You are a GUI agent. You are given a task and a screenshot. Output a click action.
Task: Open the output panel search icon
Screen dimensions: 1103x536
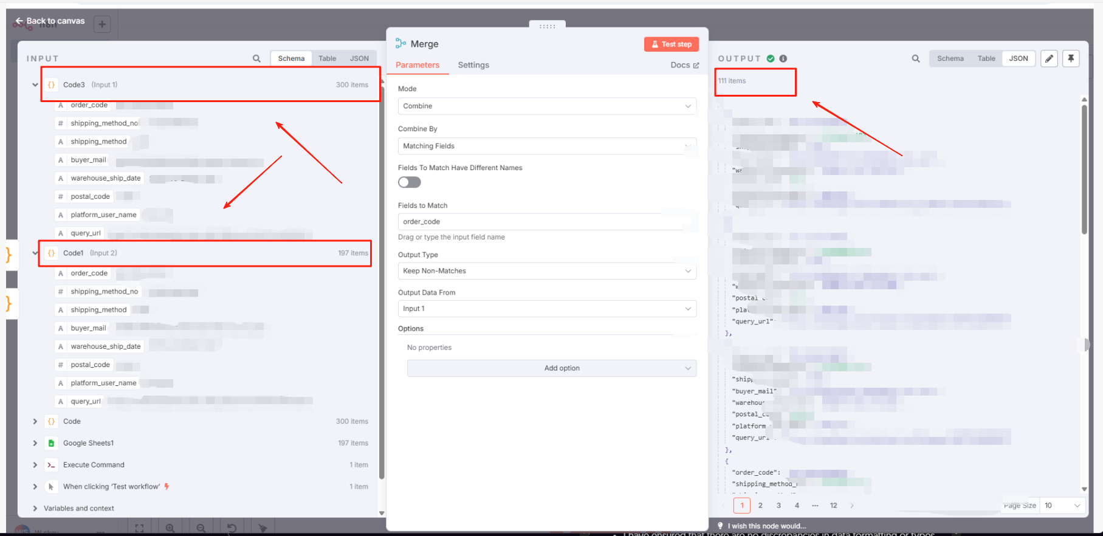(x=915, y=58)
